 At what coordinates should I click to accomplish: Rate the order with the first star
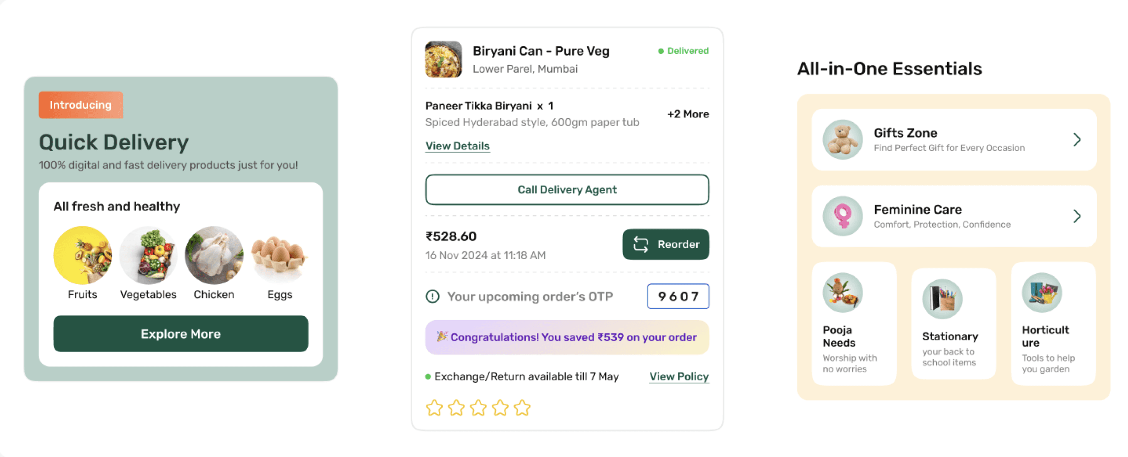(x=434, y=408)
